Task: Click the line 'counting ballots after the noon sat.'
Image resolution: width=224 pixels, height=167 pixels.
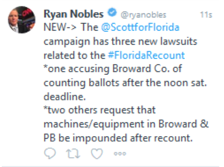Action: point(125,83)
